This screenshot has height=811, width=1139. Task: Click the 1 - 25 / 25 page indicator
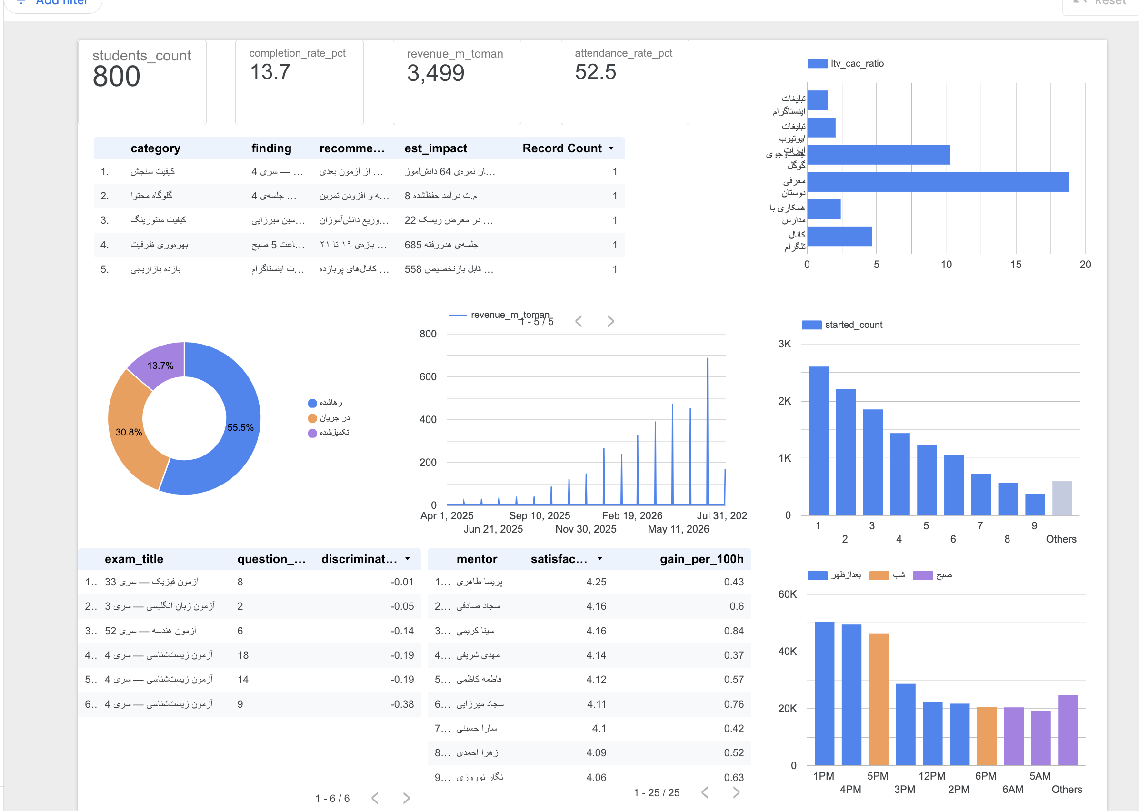pyautogui.click(x=657, y=792)
